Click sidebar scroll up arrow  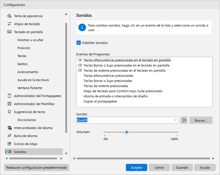point(66,14)
